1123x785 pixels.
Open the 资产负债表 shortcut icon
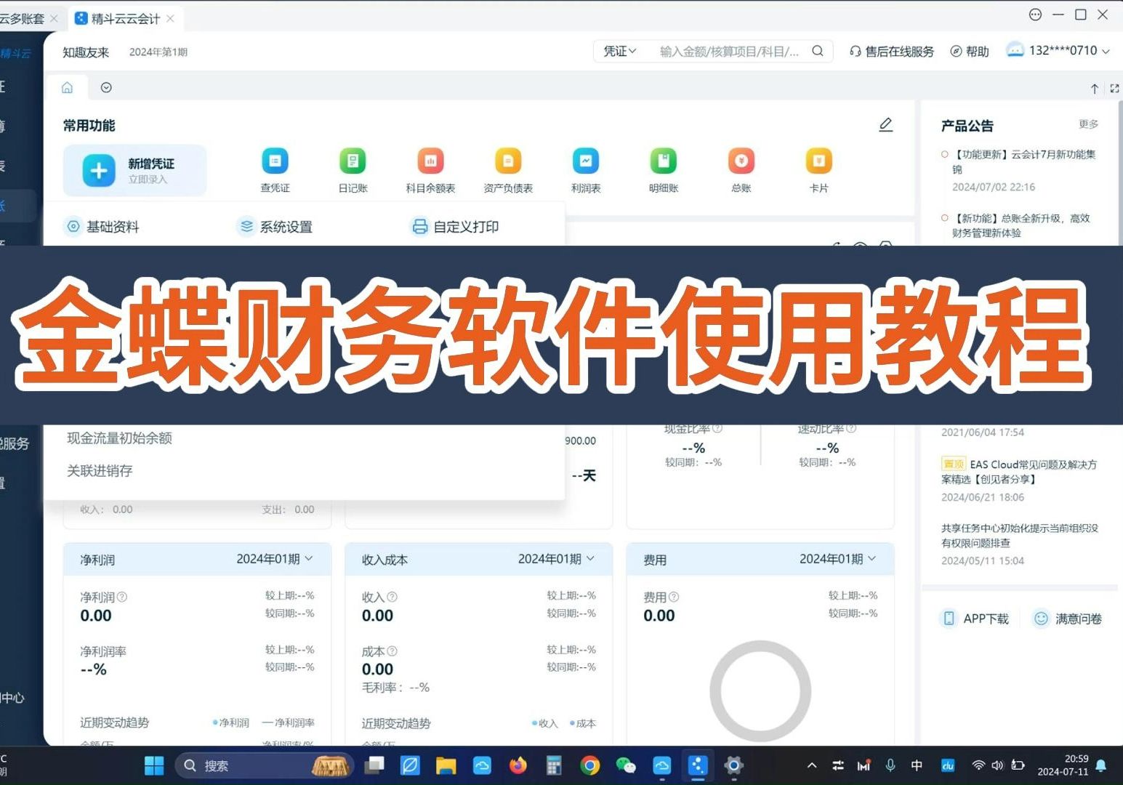pos(508,161)
